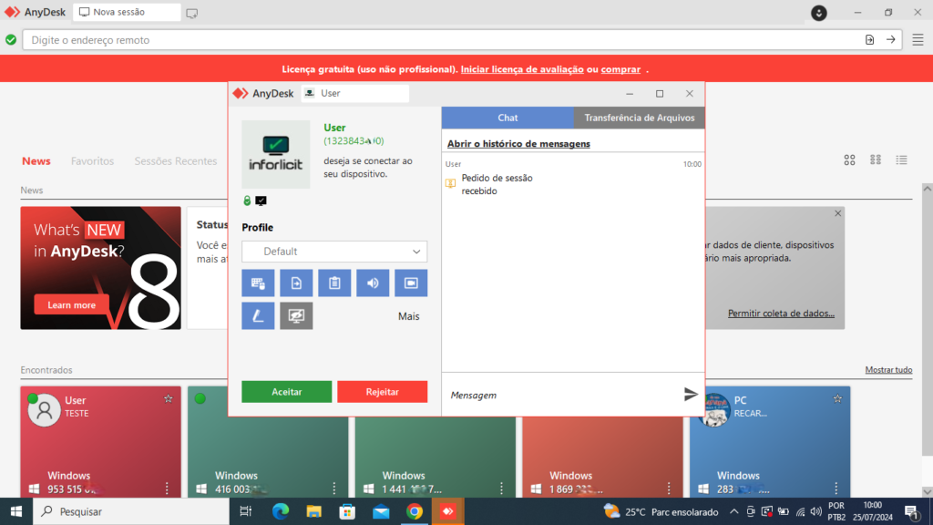This screenshot has height=525, width=933.
Task: Toggle file transfer permission
Action: click(296, 283)
